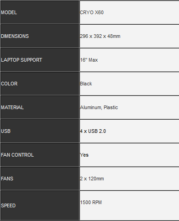Click the SPEED label cell
179x221 pixels.
tap(40, 205)
